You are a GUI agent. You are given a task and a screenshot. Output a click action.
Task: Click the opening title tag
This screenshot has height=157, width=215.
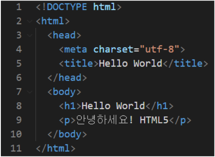tap(79, 64)
